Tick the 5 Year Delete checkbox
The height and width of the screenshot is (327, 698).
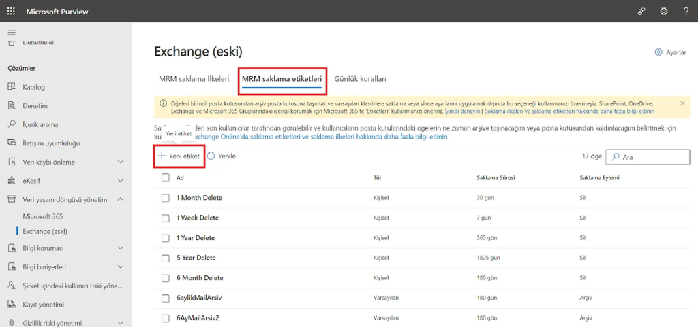click(x=166, y=258)
